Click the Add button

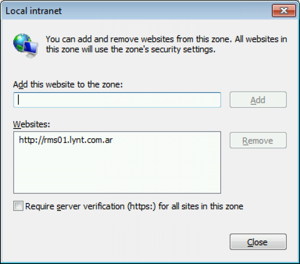[x=258, y=100]
